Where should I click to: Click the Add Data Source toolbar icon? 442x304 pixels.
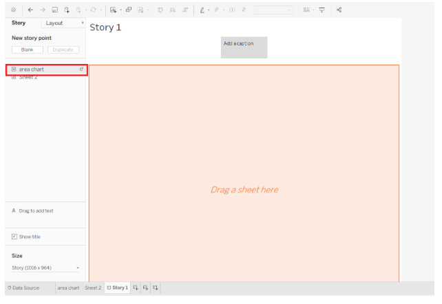click(x=67, y=10)
